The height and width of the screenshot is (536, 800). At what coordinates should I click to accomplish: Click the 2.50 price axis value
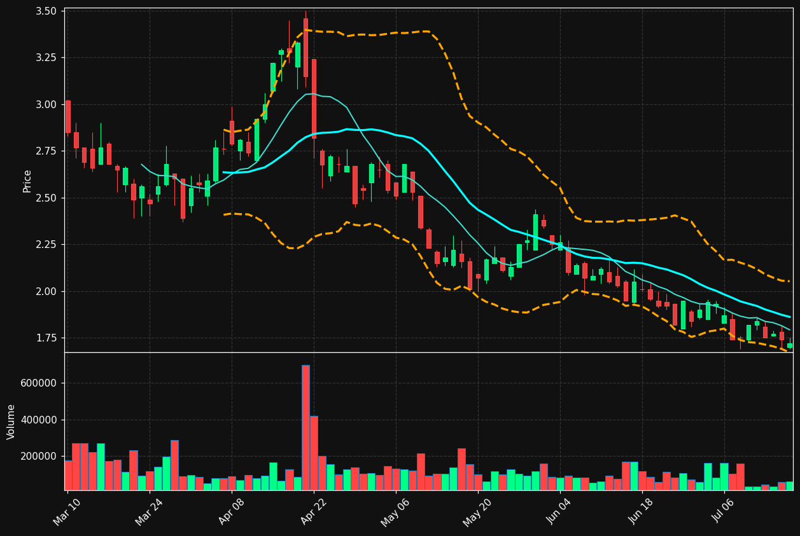point(46,198)
